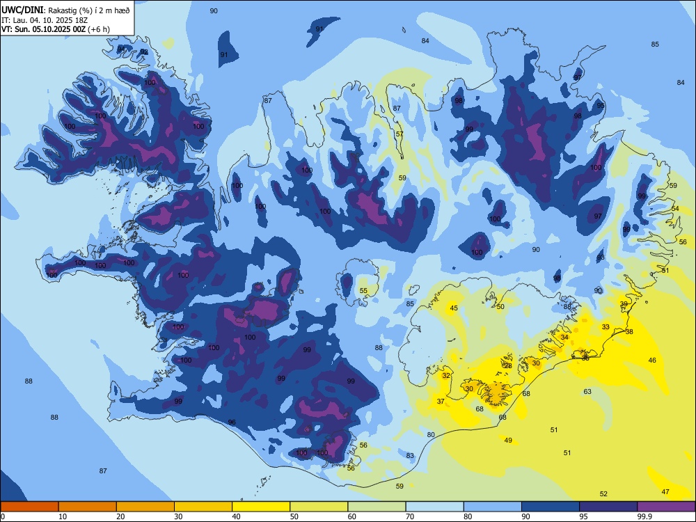Select the bright yellow 40–50 legend swatch

click(261, 507)
